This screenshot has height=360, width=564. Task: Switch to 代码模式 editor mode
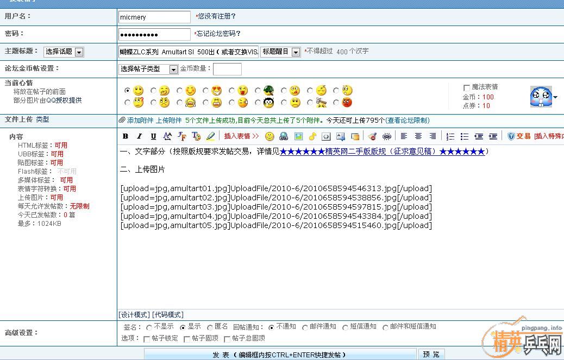[x=168, y=314]
